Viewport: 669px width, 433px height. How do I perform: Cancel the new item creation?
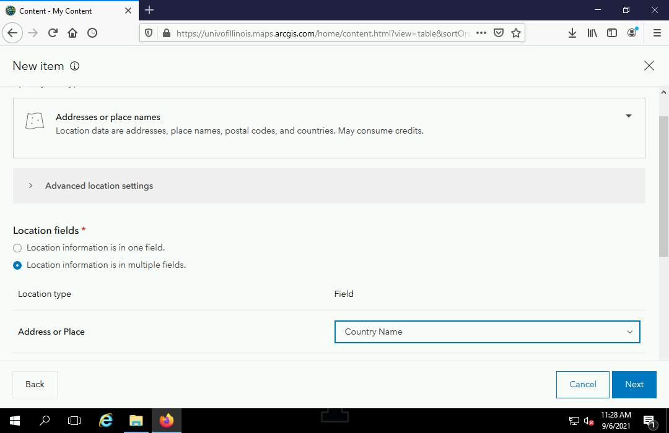[582, 384]
